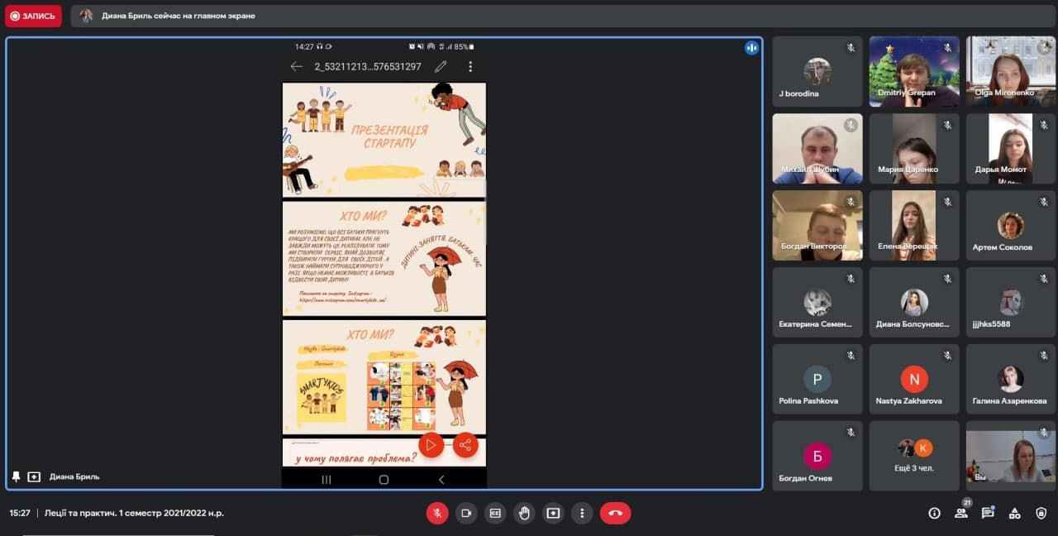Image resolution: width=1058 pixels, height=536 pixels.
Task: Open the activities icon
Action: click(x=1015, y=513)
